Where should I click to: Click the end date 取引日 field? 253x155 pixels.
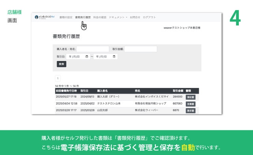click(x=106, y=56)
